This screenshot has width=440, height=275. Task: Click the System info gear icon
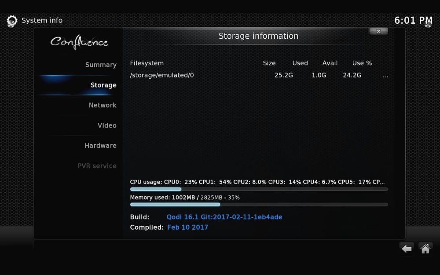pos(11,20)
